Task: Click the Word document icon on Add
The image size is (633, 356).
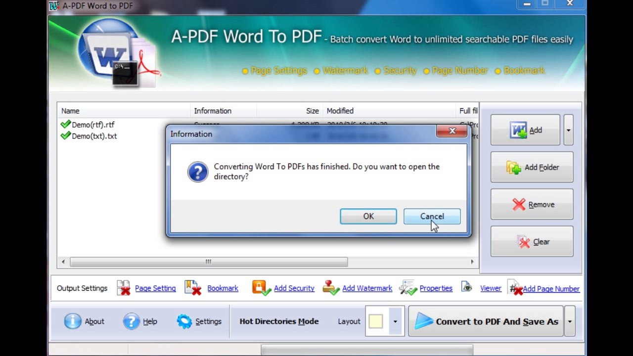Action: [x=518, y=131]
